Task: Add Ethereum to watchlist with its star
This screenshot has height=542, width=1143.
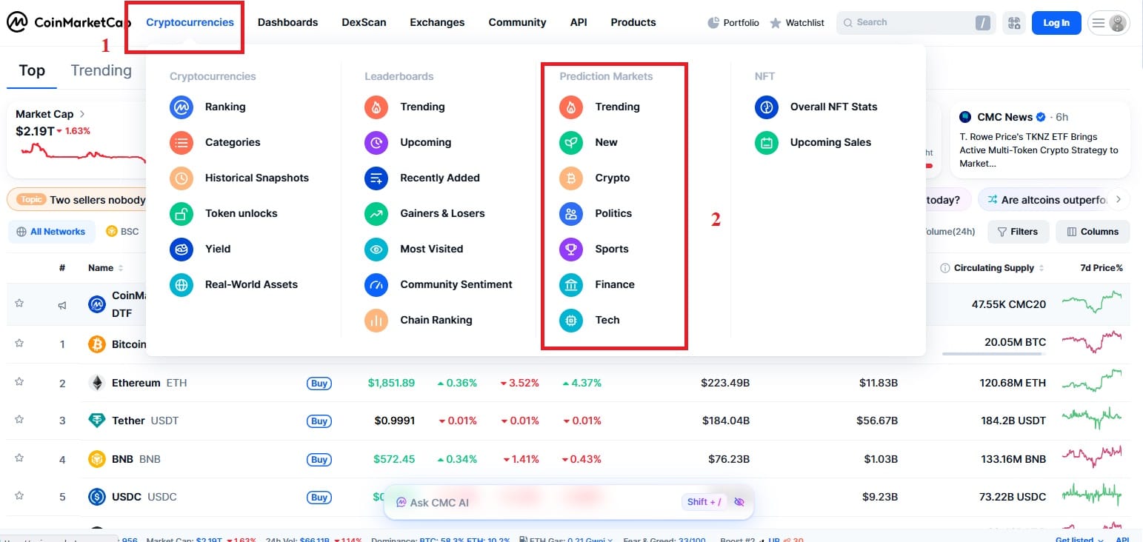Action: click(19, 382)
